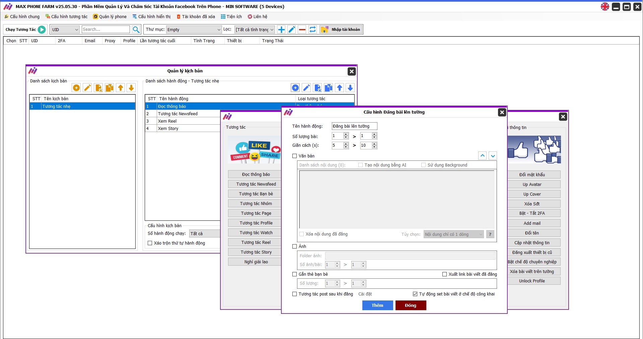Click the question mark help button
Image resolution: width=643 pixels, height=339 pixels.
point(490,234)
